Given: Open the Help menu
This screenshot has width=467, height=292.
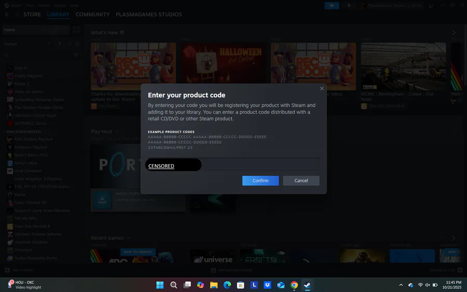Looking at the screenshot, I should (x=74, y=5).
